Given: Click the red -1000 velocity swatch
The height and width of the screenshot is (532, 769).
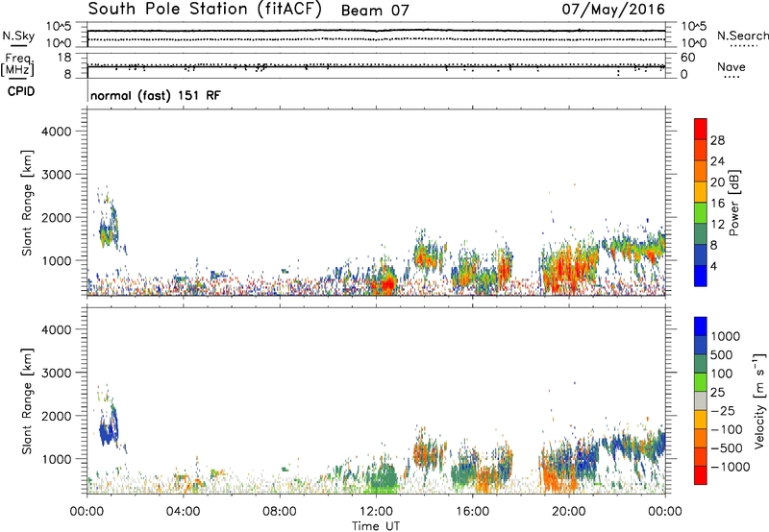Looking at the screenshot, I should point(701,475).
